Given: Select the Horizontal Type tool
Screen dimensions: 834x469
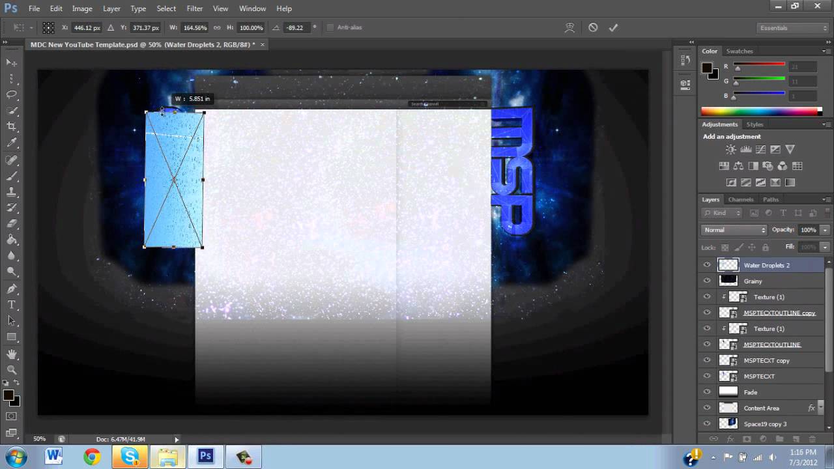Looking at the screenshot, I should (12, 305).
